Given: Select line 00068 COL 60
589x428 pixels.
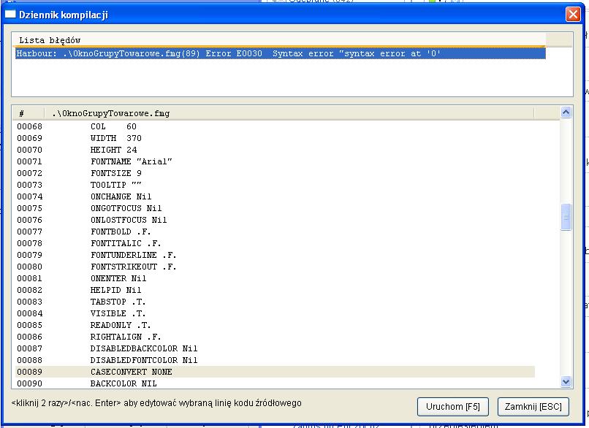Looking at the screenshot, I should 113,126.
